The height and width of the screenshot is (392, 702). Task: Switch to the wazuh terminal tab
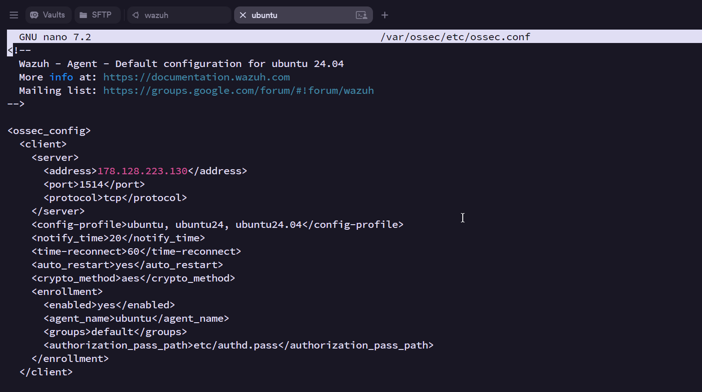coord(179,15)
